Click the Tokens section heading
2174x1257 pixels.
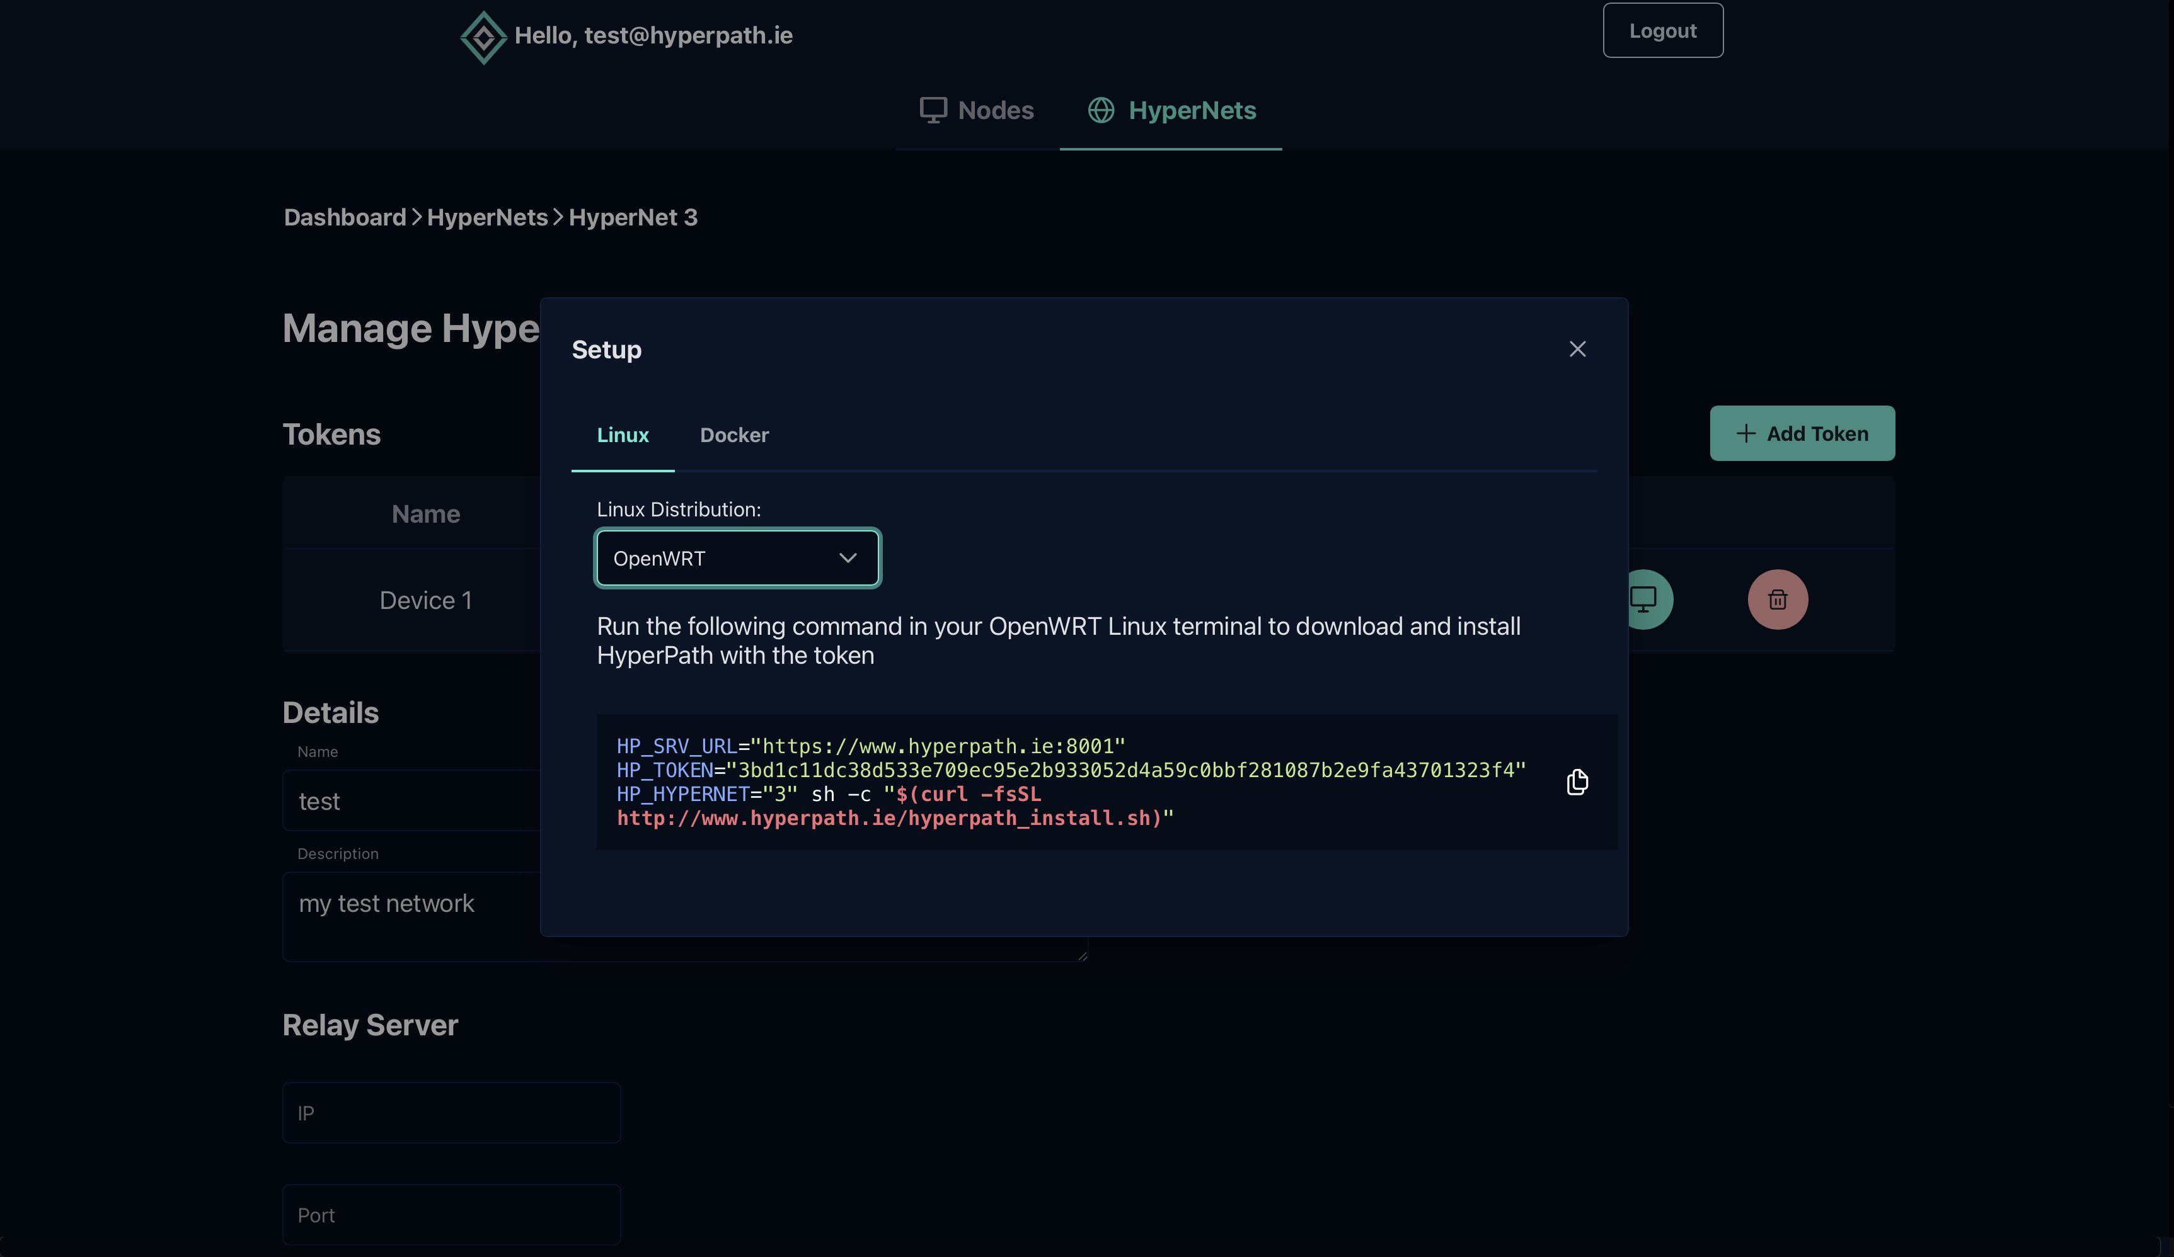pos(331,434)
